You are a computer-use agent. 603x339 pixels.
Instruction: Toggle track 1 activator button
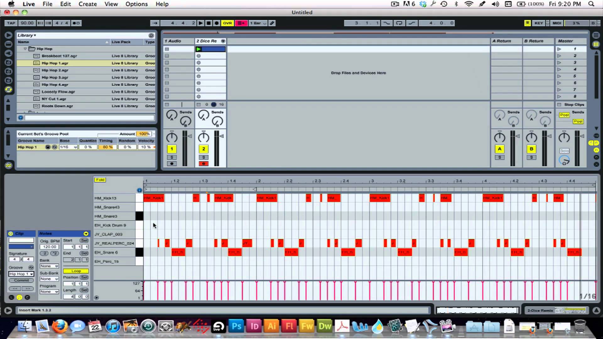coord(171,149)
